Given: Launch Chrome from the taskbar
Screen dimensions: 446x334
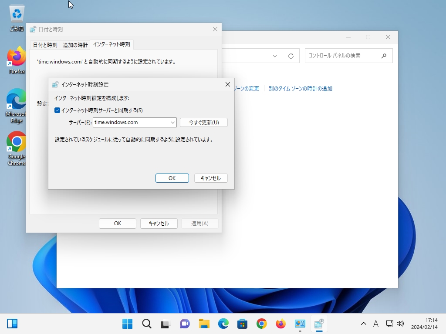Looking at the screenshot, I should (262, 324).
